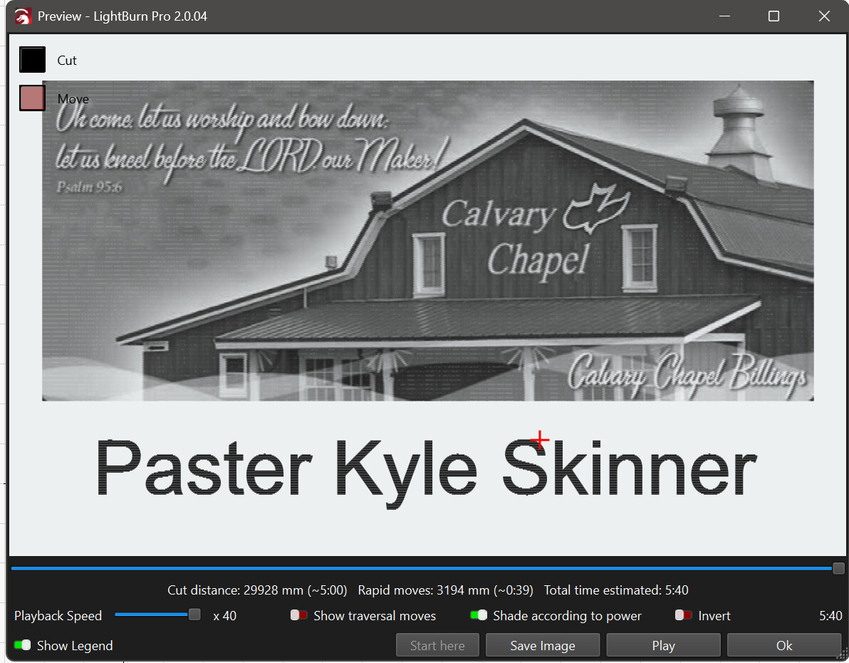Viewport: 849px width, 663px height.
Task: Enable Show traversal moves
Action: tap(299, 615)
